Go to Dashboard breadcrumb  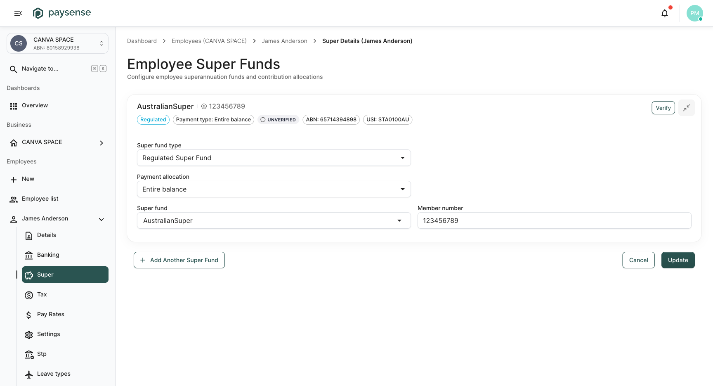click(142, 41)
